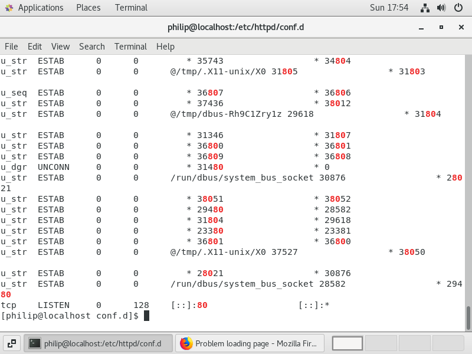Viewport: 472px width, 354px height.
Task: Open the File menu
Action: coord(11,47)
